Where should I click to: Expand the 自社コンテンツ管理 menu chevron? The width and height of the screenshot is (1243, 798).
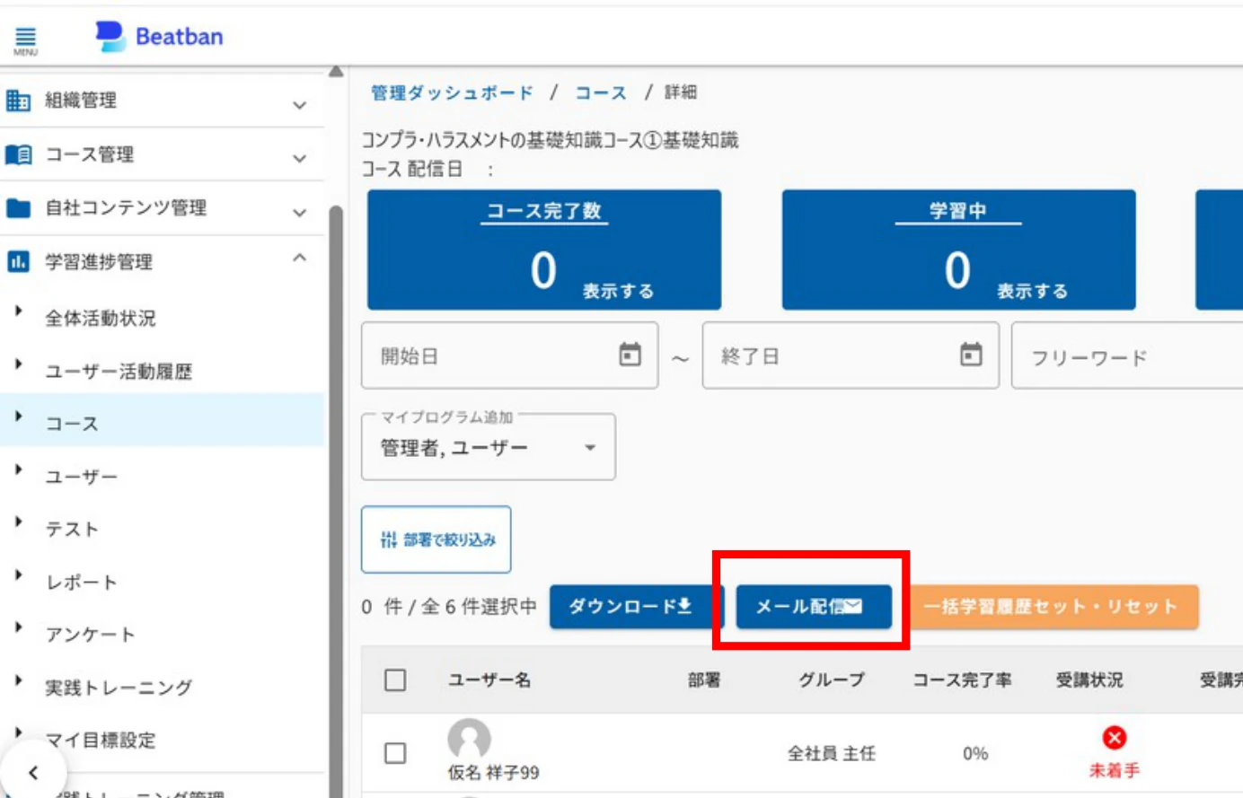[x=300, y=213]
